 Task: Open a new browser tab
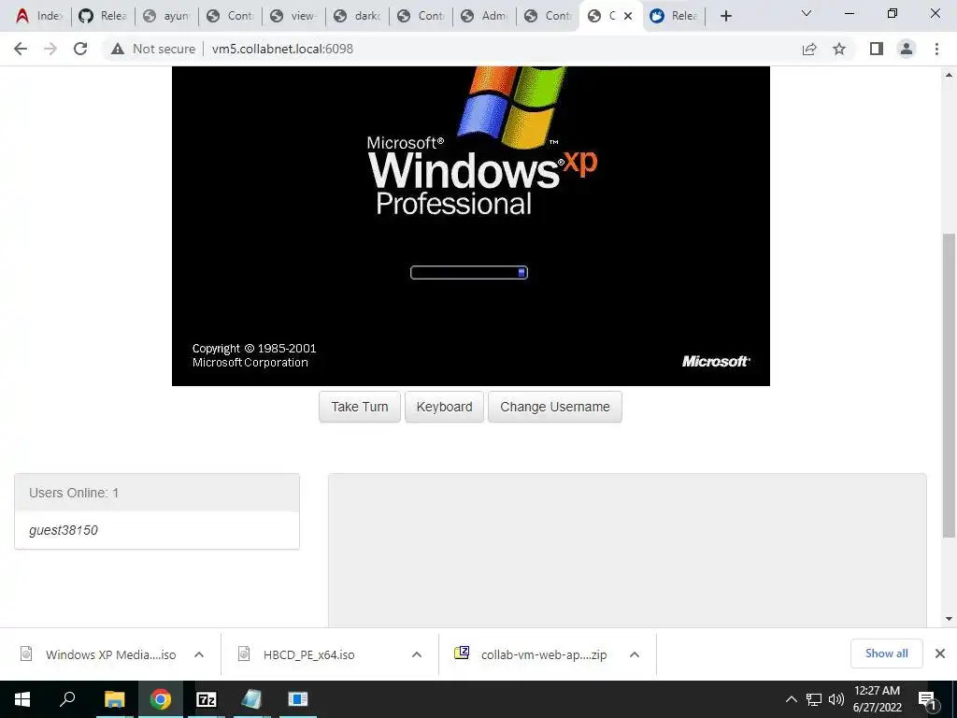[725, 16]
